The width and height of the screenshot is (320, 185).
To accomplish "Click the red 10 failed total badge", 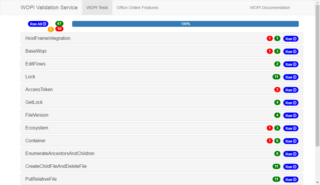I will click(x=59, y=29).
